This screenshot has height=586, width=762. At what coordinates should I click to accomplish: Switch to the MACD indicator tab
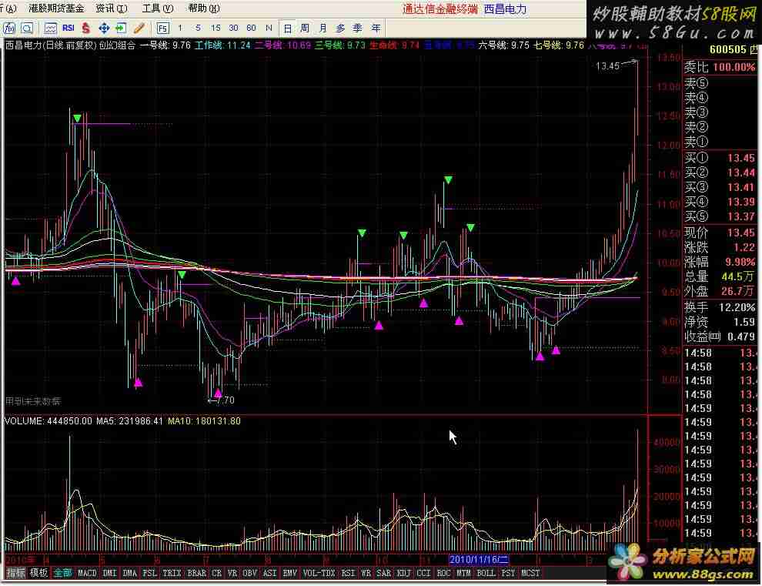(x=87, y=573)
